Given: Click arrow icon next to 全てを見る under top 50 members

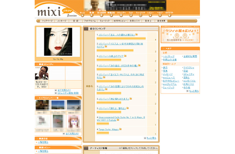Looking at the screenshot, I should coord(64,134).
